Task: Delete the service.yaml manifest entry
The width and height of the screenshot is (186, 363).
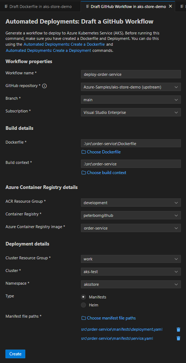Action: pos(178,338)
